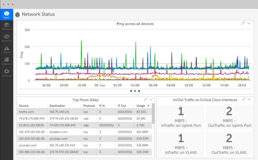Click the Destination column header
This screenshot has height=160, width=258.
[57, 106]
